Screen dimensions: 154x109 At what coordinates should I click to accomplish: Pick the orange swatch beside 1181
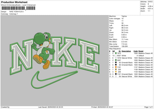[116, 67]
